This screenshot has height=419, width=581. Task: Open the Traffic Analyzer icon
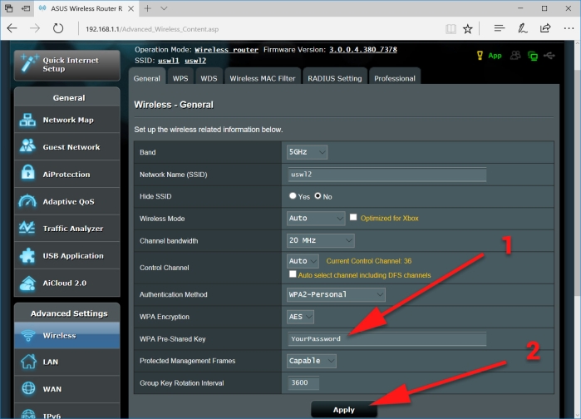tap(27, 229)
